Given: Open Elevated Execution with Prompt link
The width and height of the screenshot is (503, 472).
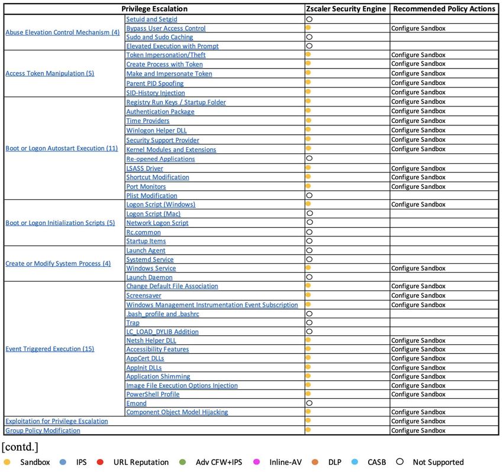Looking at the screenshot, I should (172, 46).
